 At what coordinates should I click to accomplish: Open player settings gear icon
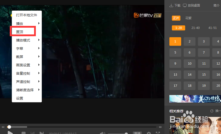149,133
